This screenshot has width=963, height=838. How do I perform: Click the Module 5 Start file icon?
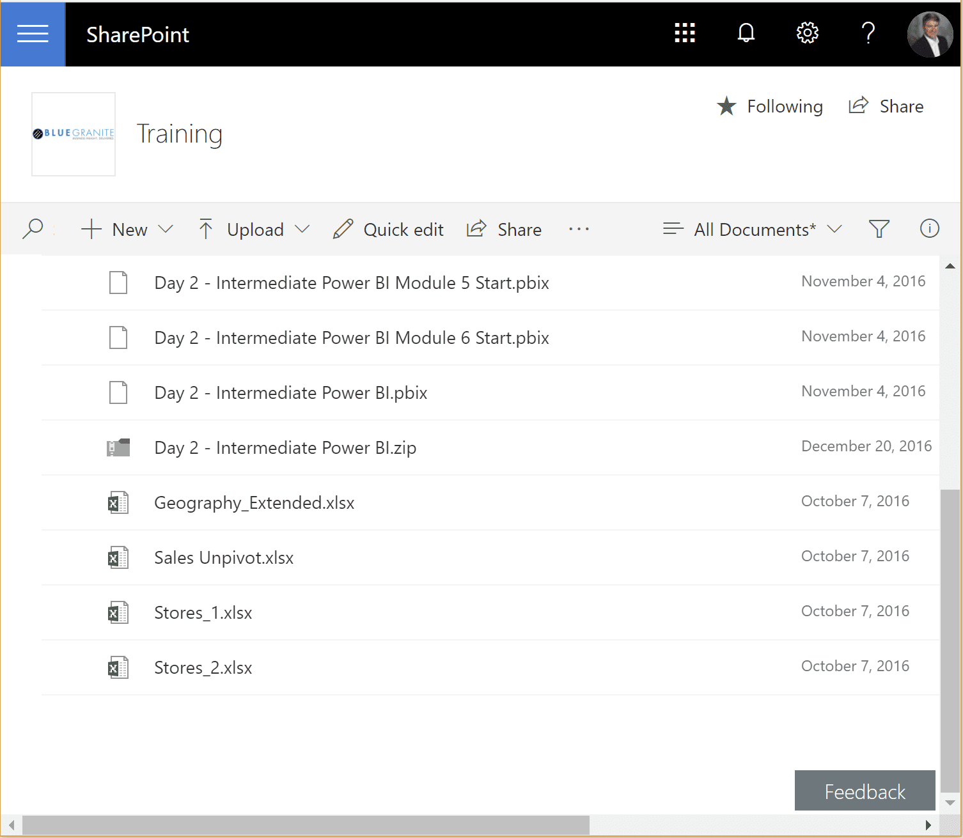tap(118, 283)
